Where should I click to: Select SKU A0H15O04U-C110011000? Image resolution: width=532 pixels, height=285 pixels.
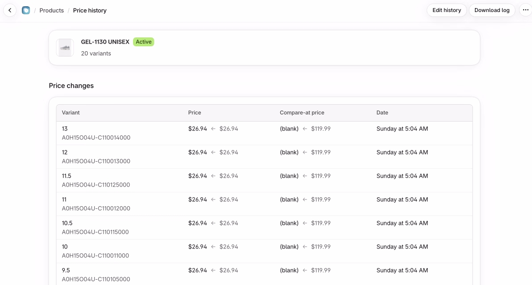click(x=96, y=256)
